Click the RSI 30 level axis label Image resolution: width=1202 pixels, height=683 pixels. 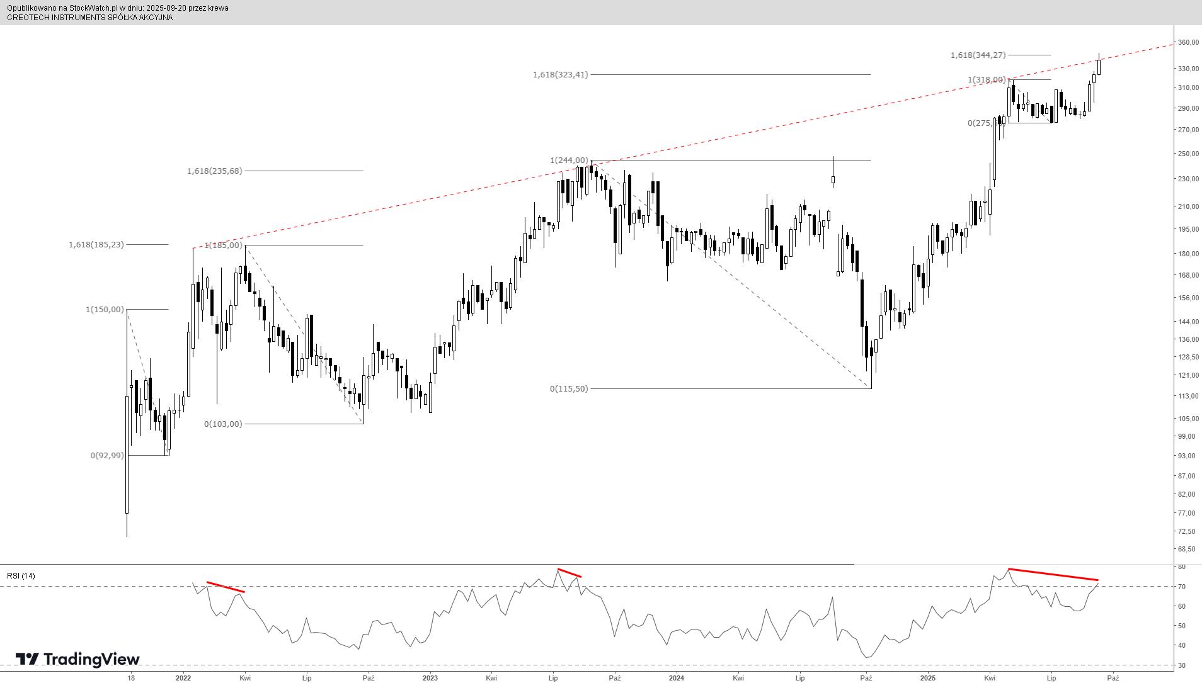click(1182, 665)
